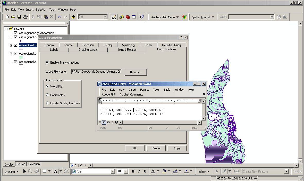Collapse the topmost est-regional.dgn layer group
The height and width of the screenshot is (181, 304).
pyautogui.click(x=11, y=37)
